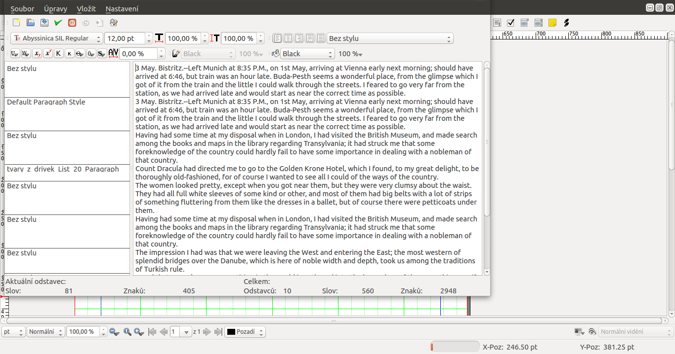Viewport: 675px width, 354px height.
Task: Click the zoom out magnifier icon
Action: (x=115, y=332)
